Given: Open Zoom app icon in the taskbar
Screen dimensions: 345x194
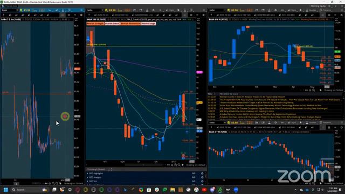Looking at the screenshot, I should 236,190.
